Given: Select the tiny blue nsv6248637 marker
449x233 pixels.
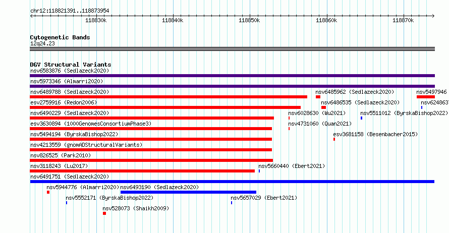Looking at the screenshot, I should pyautogui.click(x=422, y=107).
